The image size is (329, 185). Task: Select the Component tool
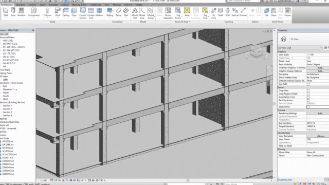coord(33,12)
